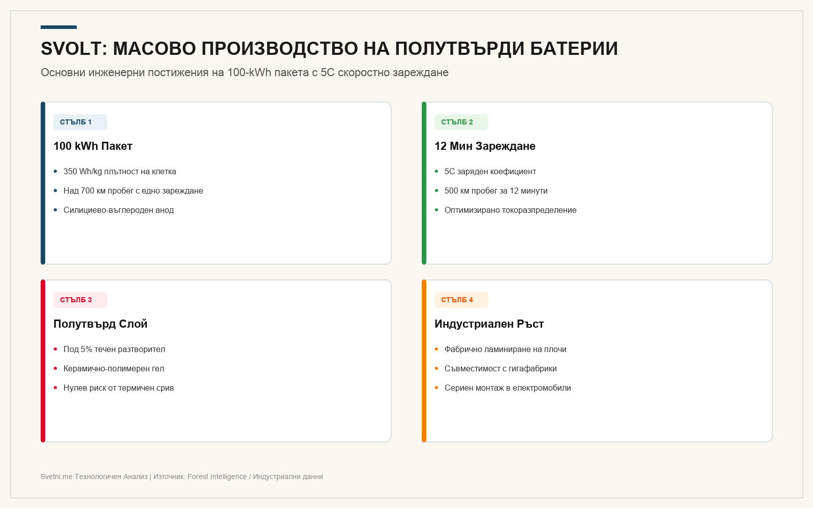
Task: Click the bullet Оптимизирано токоразпределение
Action: (x=511, y=210)
